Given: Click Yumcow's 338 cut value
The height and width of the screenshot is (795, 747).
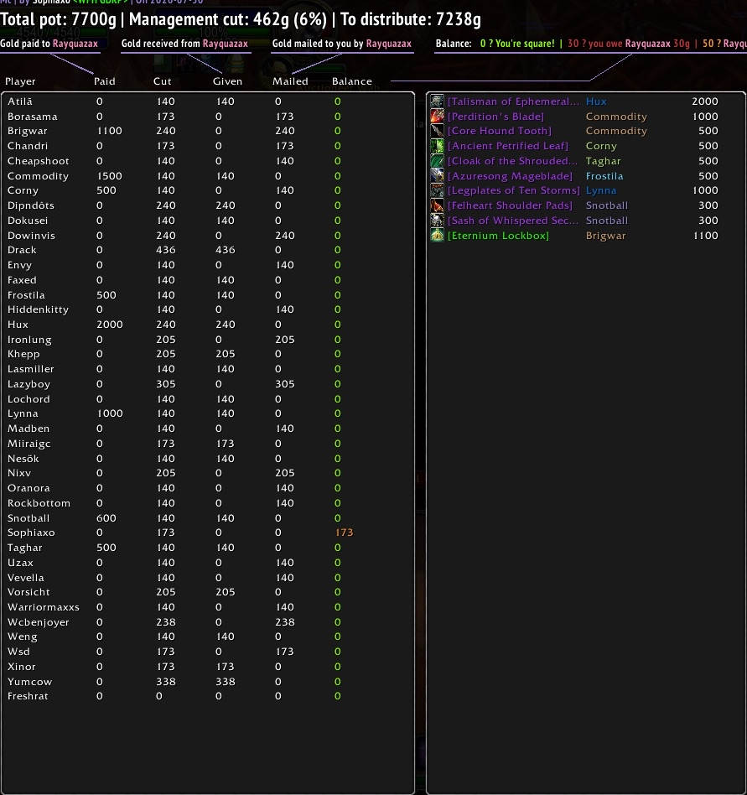Looking at the screenshot, I should 166,682.
